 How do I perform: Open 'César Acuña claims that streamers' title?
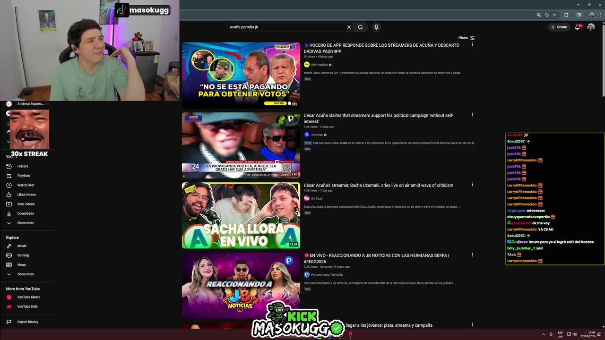click(x=379, y=118)
